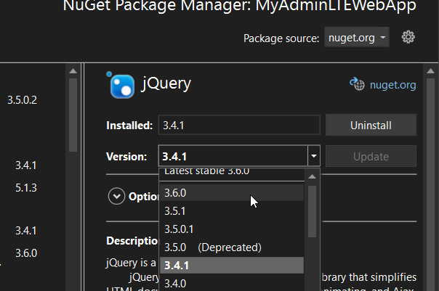
Task: Select version 3.6.0 from the list
Action: (232, 193)
